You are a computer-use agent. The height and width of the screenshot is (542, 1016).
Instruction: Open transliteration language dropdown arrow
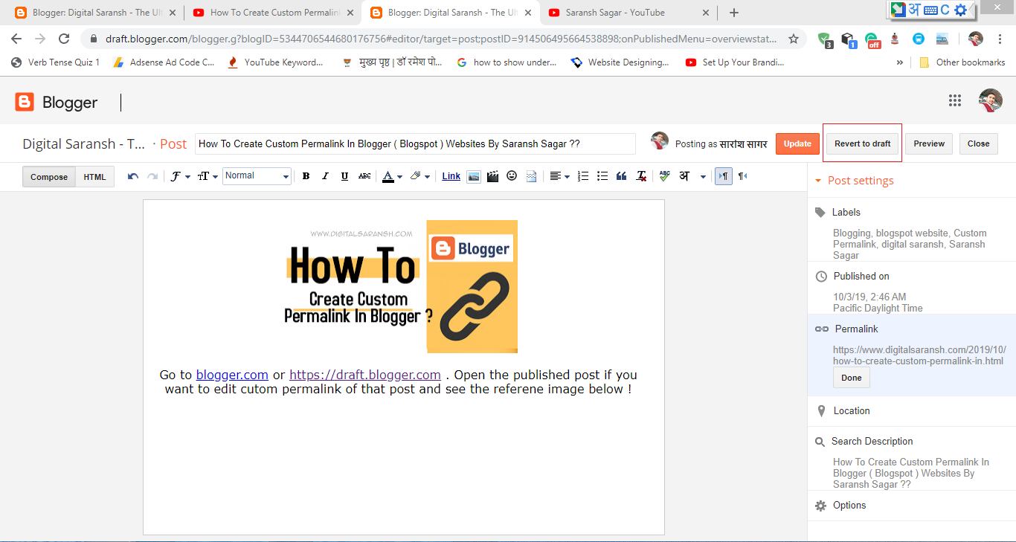click(x=703, y=177)
